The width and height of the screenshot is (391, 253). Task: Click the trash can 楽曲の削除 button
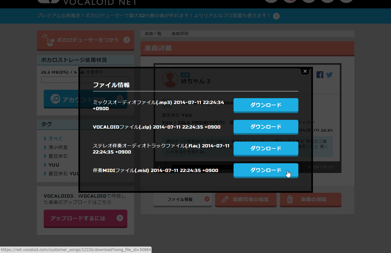[311, 200]
